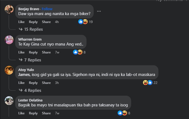Open Wharren Erem's profile avatar
Image resolution: width=189 pixels, height=119 pixels.
click(9, 40)
